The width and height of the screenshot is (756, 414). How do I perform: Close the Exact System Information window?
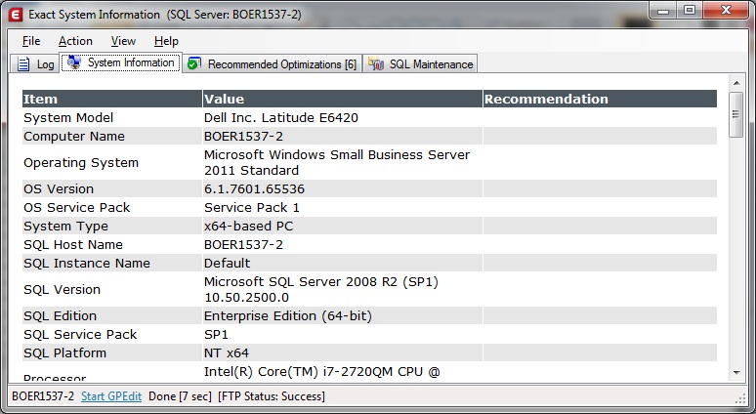[x=727, y=10]
